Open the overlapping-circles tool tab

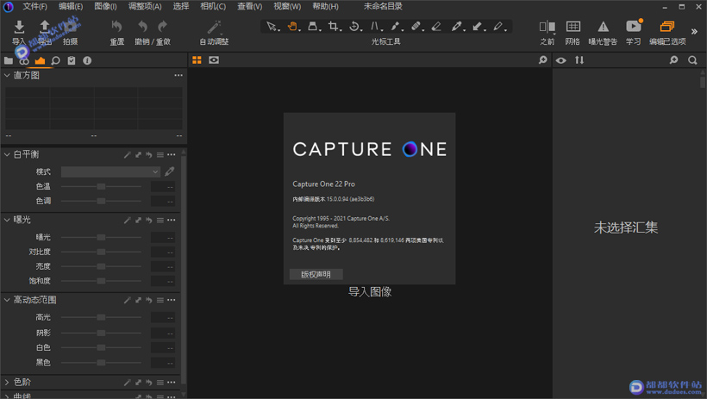click(24, 61)
